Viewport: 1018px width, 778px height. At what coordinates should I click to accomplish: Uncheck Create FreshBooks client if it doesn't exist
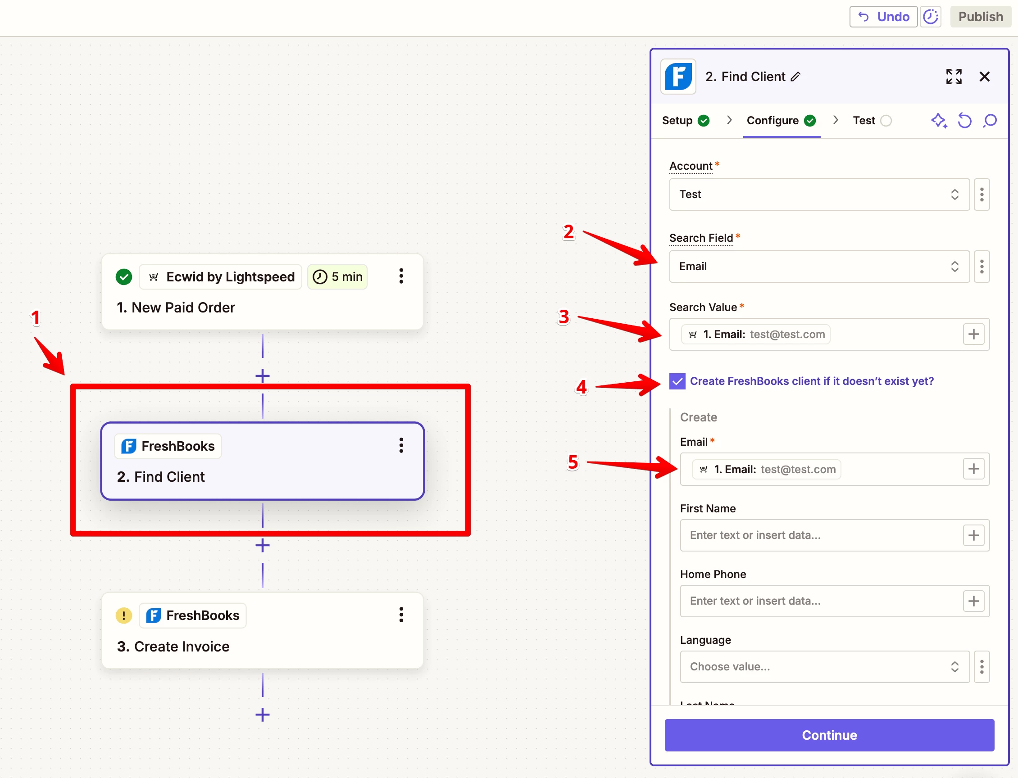[x=677, y=382]
